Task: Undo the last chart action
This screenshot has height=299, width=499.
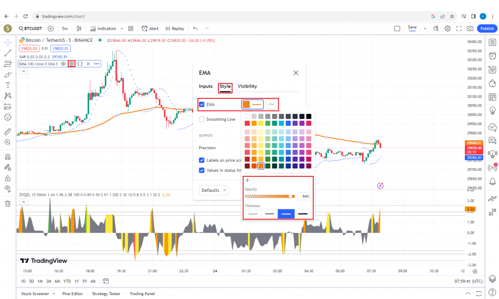Action: 195,29
